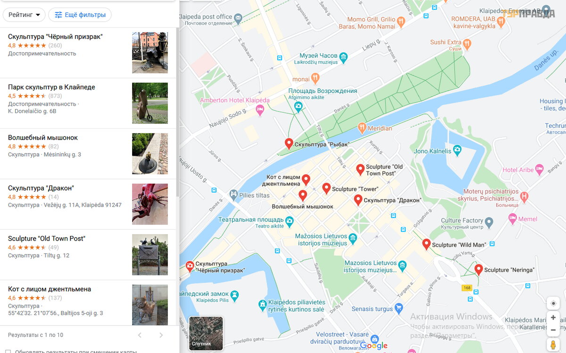The image size is (566, 353).
Task: Click the Скульптура "Рыбак" red map pin
Action: click(x=289, y=144)
